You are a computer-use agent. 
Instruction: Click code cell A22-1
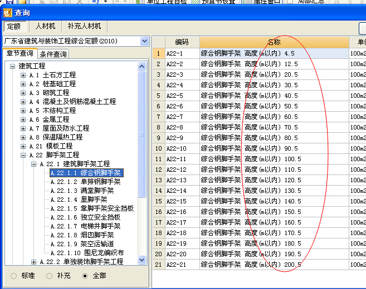click(x=182, y=53)
